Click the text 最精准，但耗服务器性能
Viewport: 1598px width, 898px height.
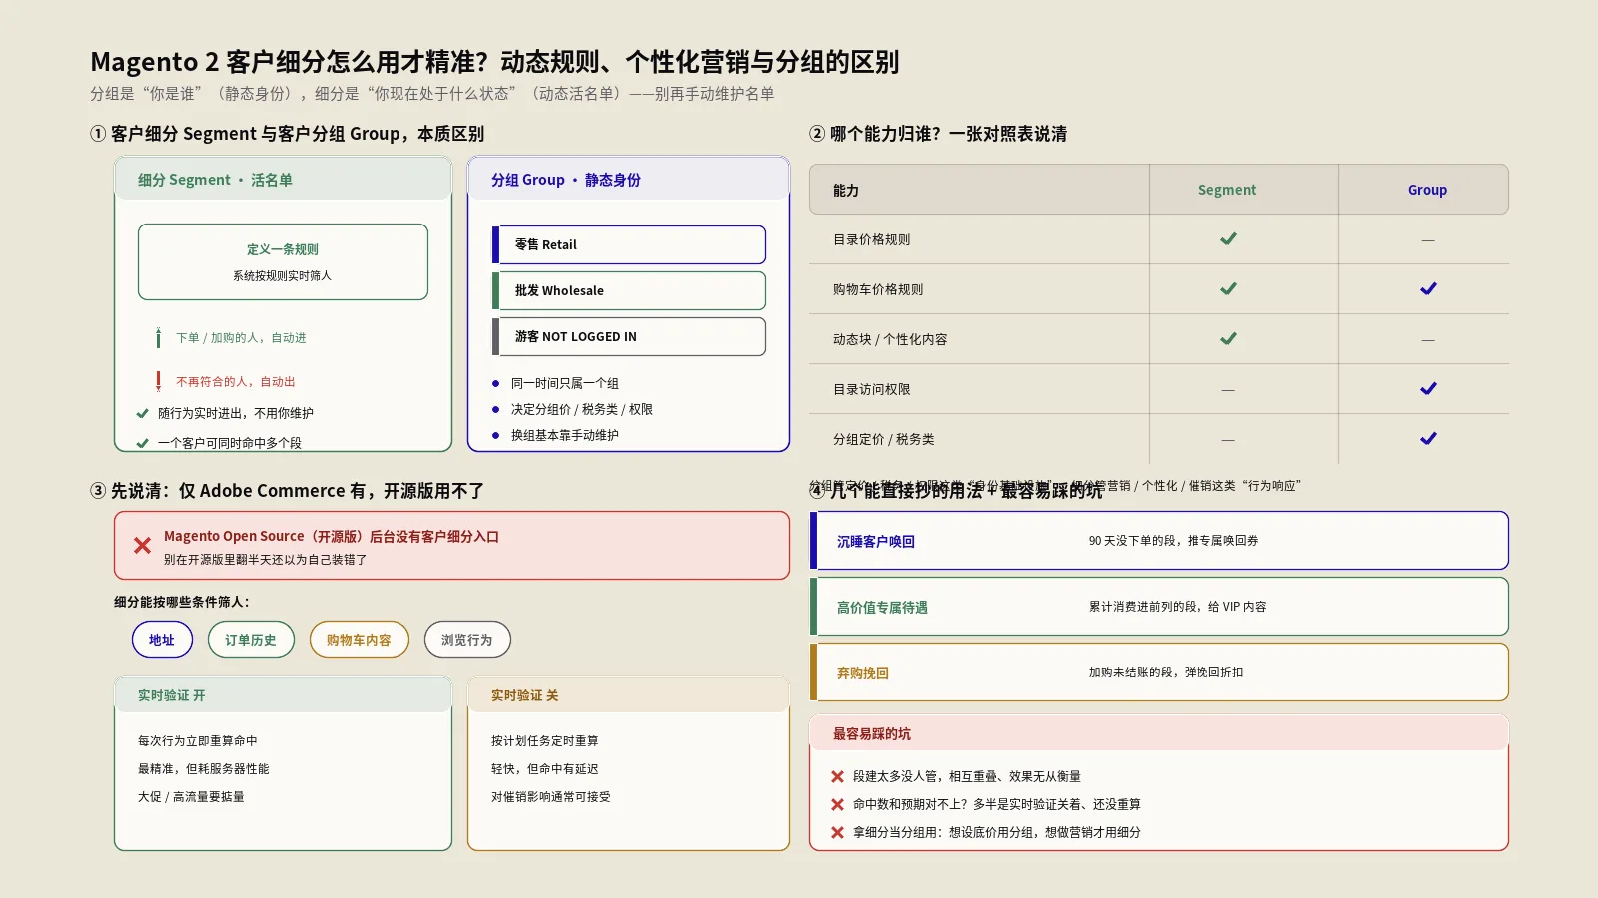coord(204,769)
